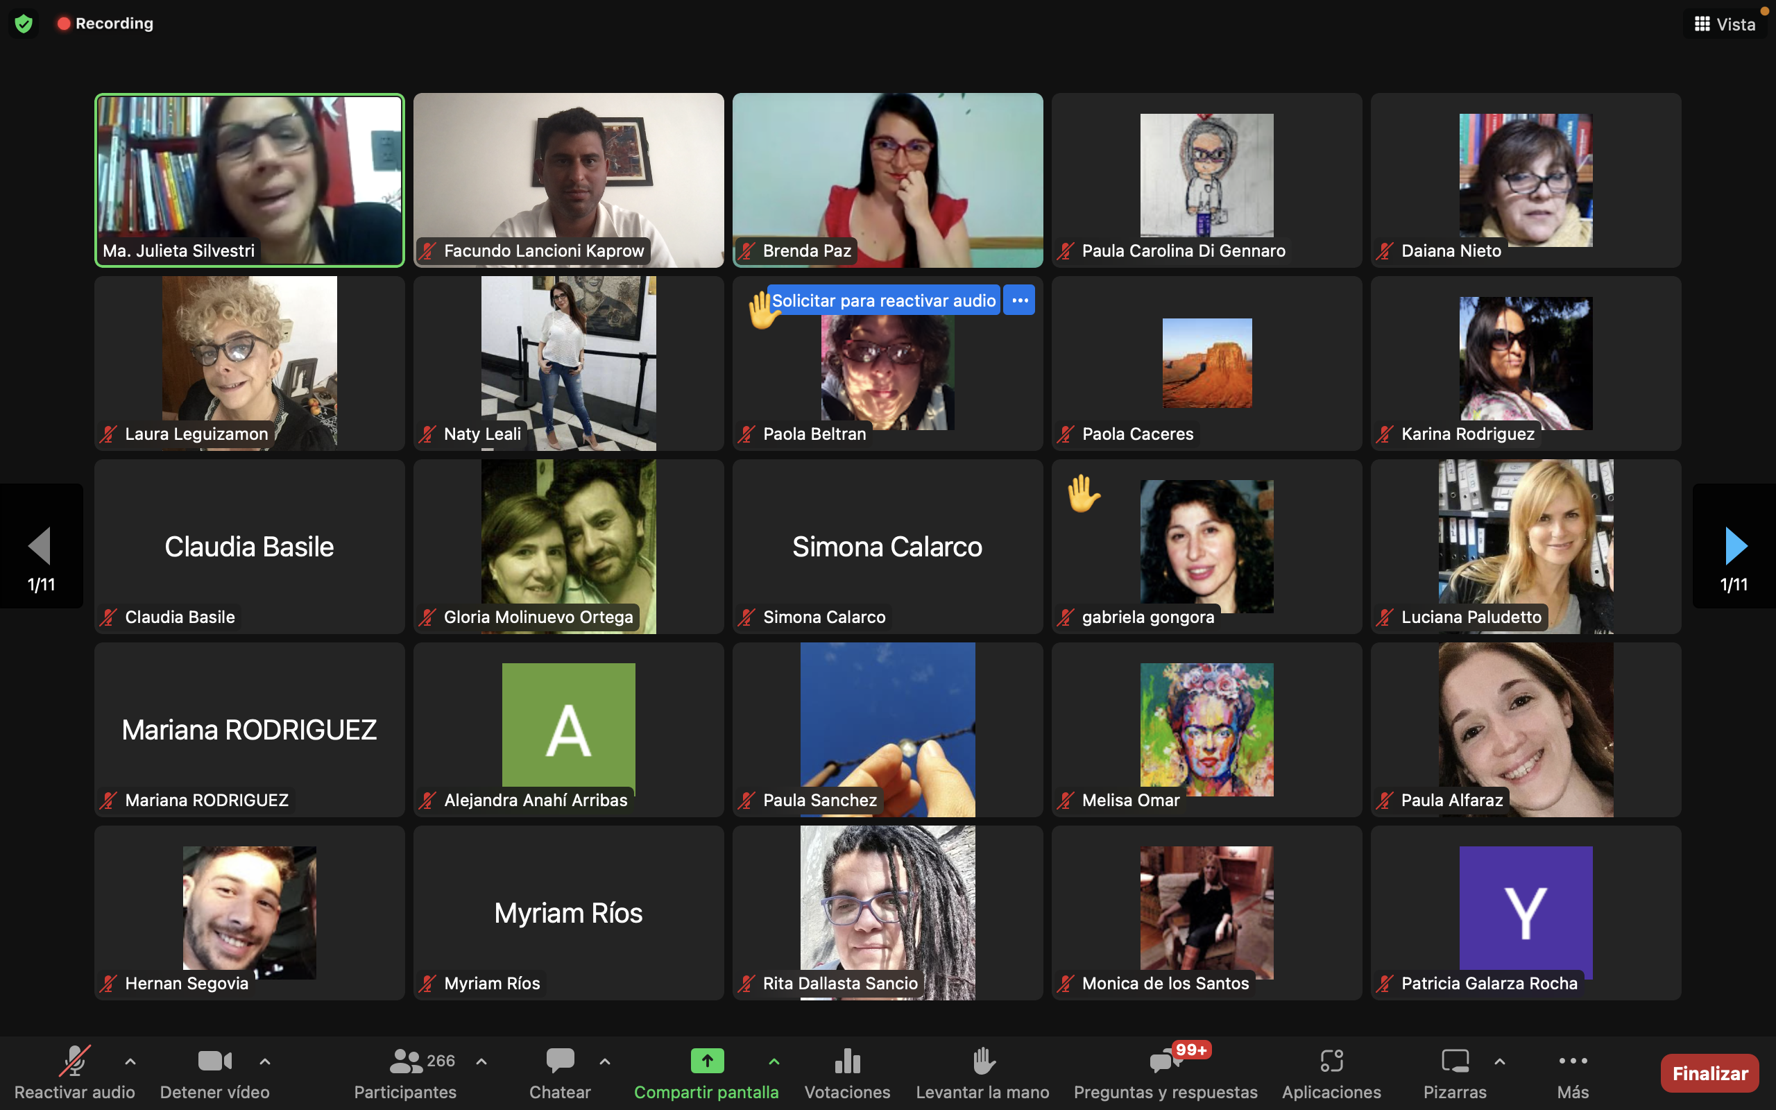1776x1110 pixels.
Task: Expand the arrow beside Participantes
Action: [x=481, y=1061]
